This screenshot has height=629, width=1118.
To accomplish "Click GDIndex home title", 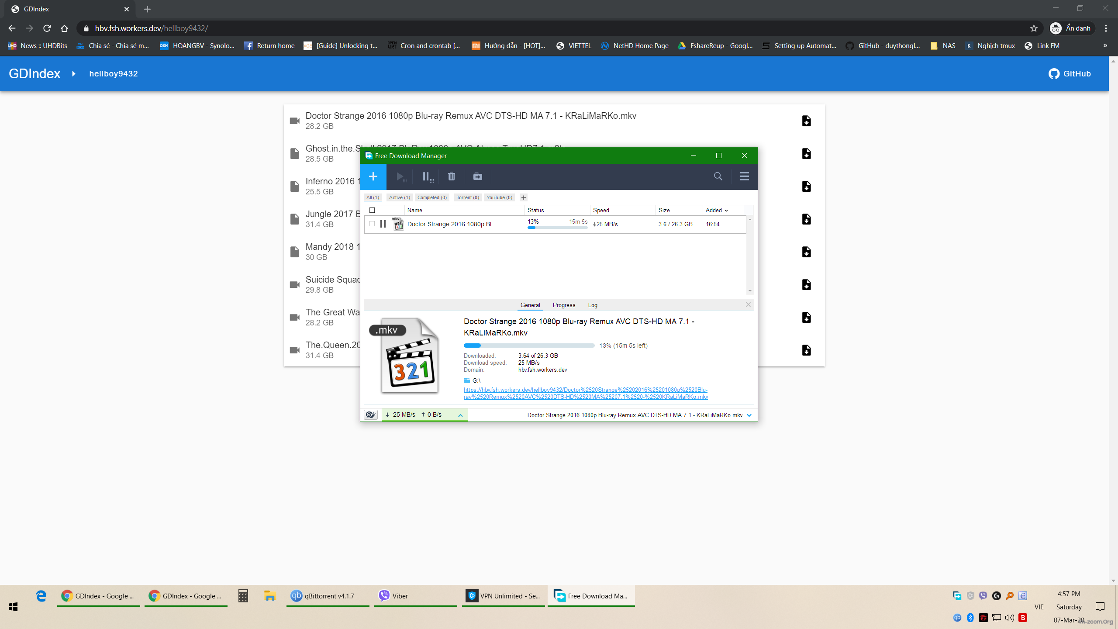I will tap(35, 74).
